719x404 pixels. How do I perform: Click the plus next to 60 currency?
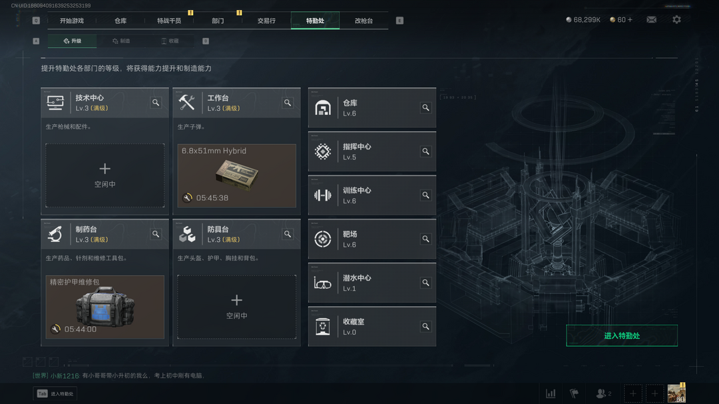[630, 20]
